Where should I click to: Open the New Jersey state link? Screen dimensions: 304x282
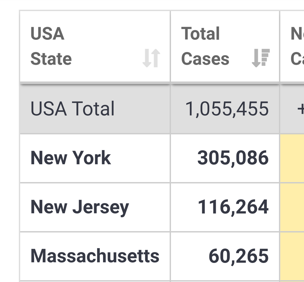[x=80, y=207]
